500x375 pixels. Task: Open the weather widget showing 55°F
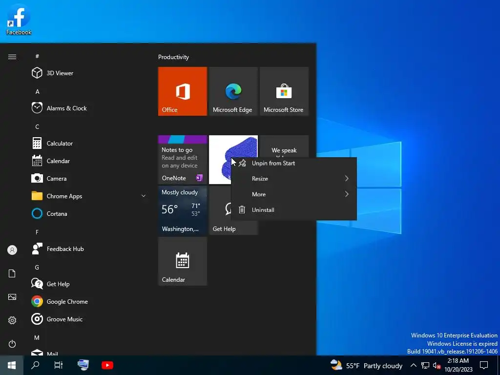(x=366, y=365)
